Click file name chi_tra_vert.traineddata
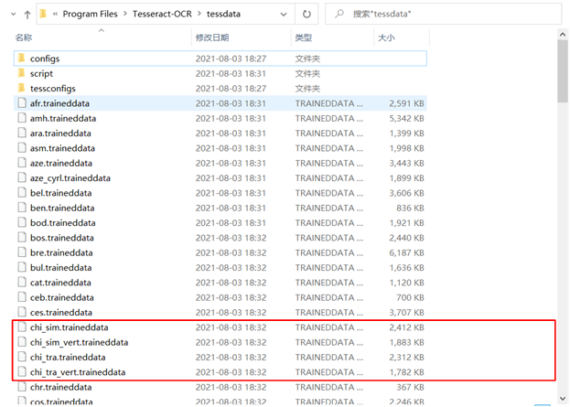 pyautogui.click(x=78, y=372)
